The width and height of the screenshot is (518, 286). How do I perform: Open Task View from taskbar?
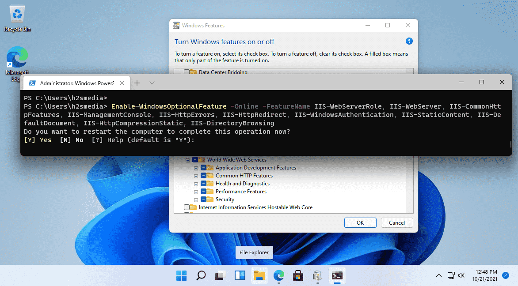click(x=221, y=275)
